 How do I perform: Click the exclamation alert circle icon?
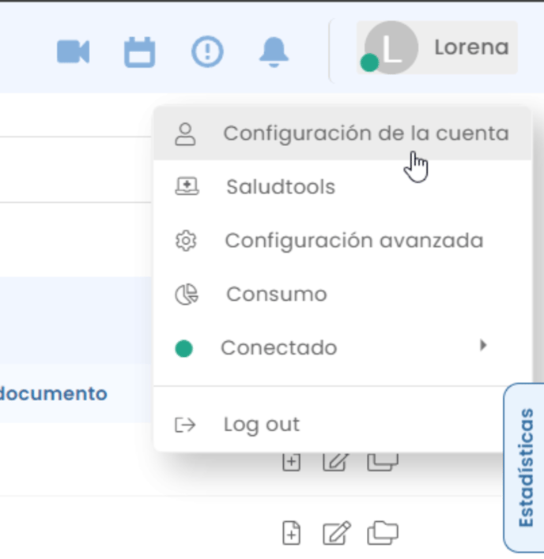tap(207, 51)
